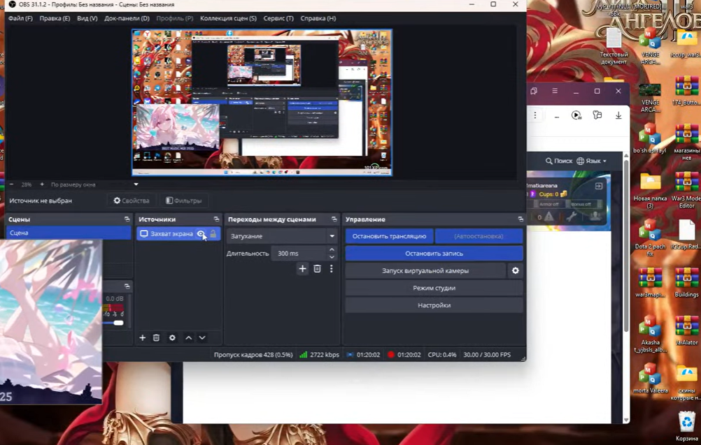Move source down with arrow icon

coord(202,338)
